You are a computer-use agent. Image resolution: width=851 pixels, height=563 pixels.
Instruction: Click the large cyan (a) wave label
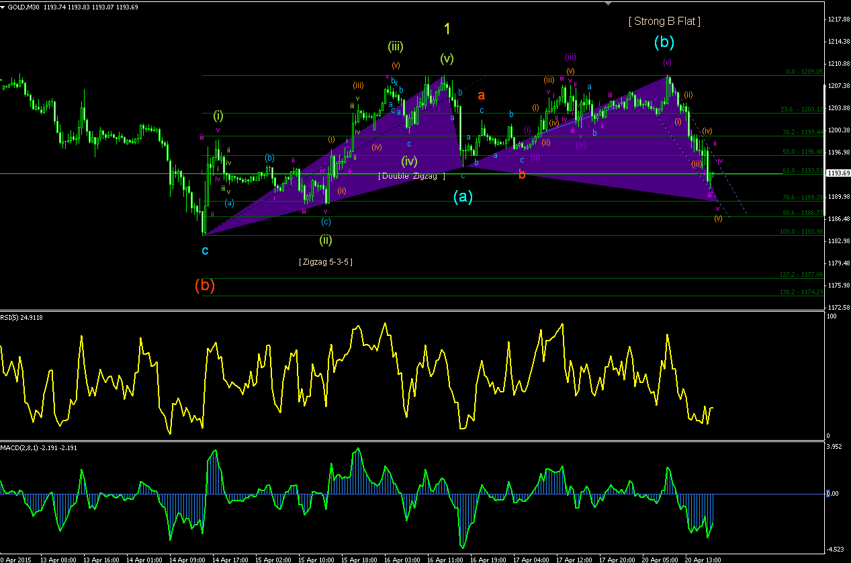(463, 197)
